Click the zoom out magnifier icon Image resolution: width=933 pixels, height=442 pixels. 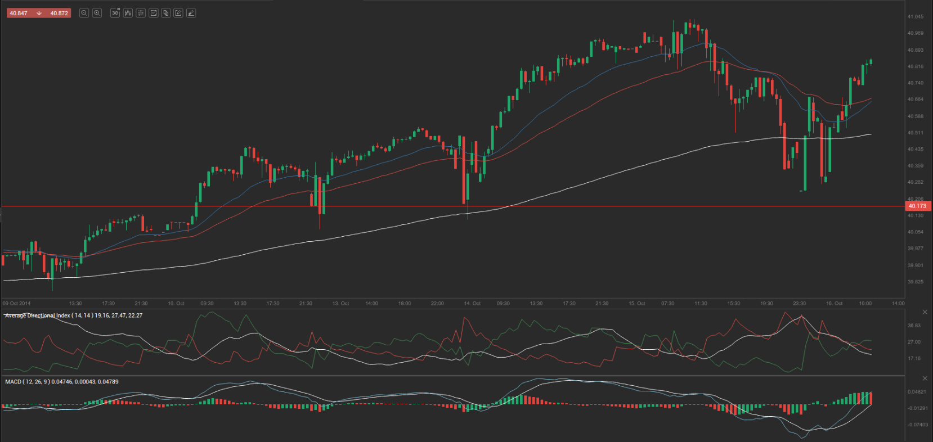84,13
